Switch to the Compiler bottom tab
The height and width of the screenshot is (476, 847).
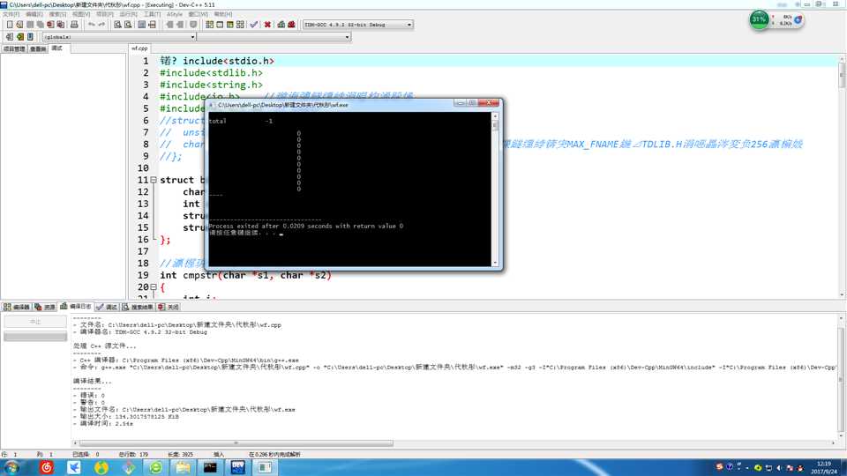point(16,307)
